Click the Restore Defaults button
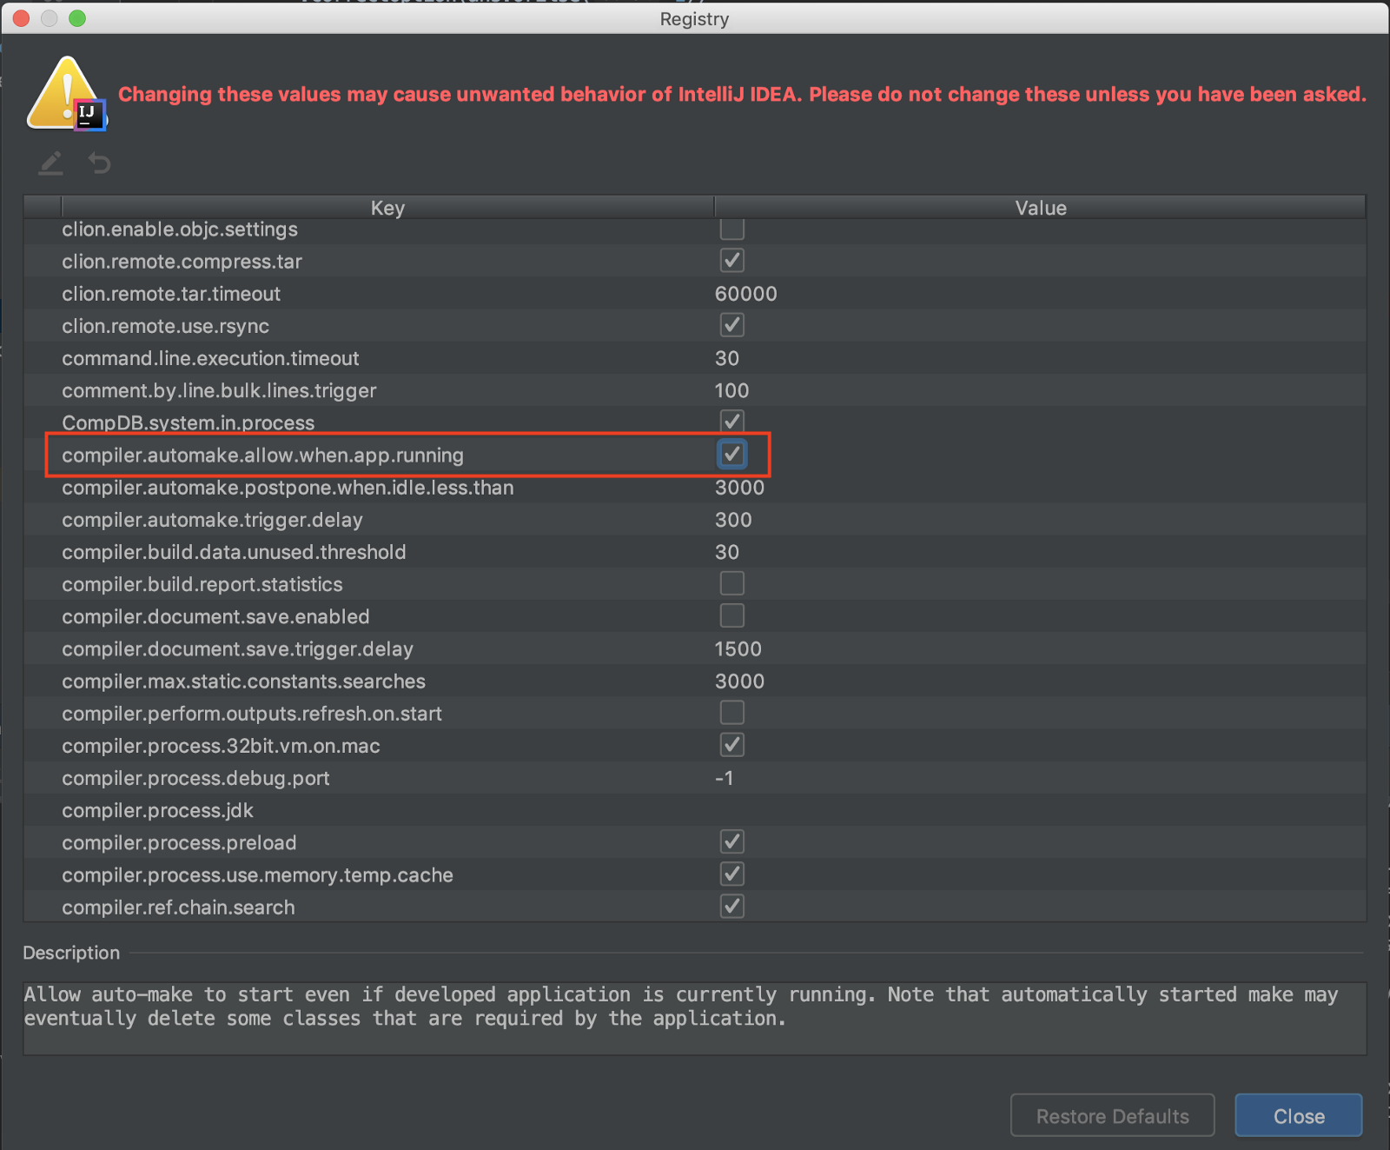Viewport: 1390px width, 1150px height. 1112,1115
